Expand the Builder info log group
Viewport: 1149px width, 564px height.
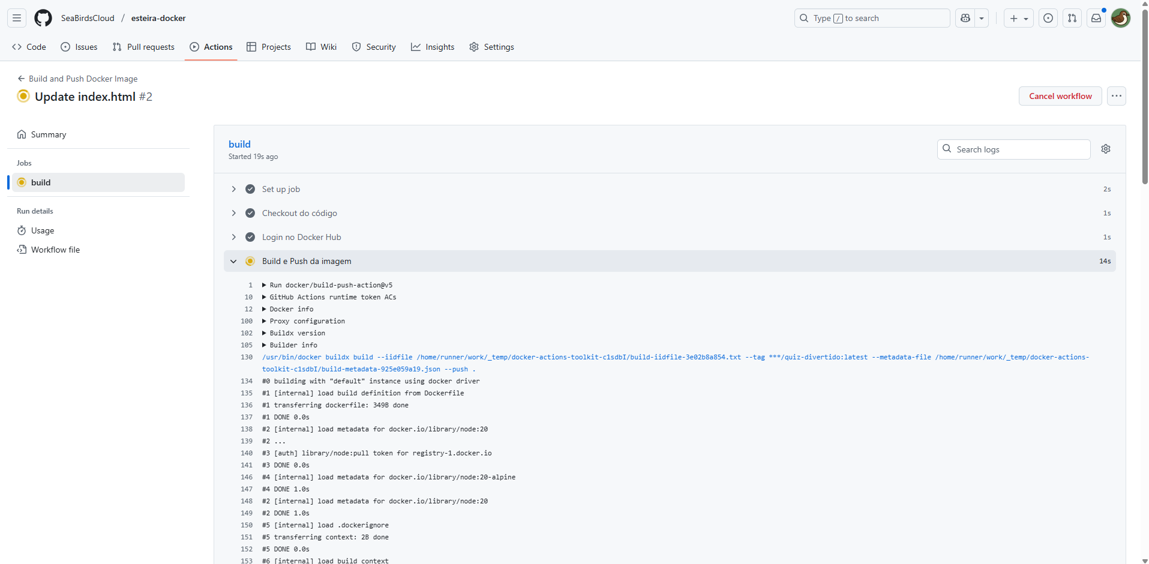[x=290, y=345]
